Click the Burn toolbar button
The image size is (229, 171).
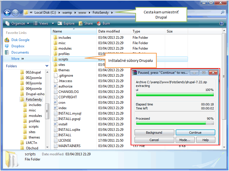[103, 23]
